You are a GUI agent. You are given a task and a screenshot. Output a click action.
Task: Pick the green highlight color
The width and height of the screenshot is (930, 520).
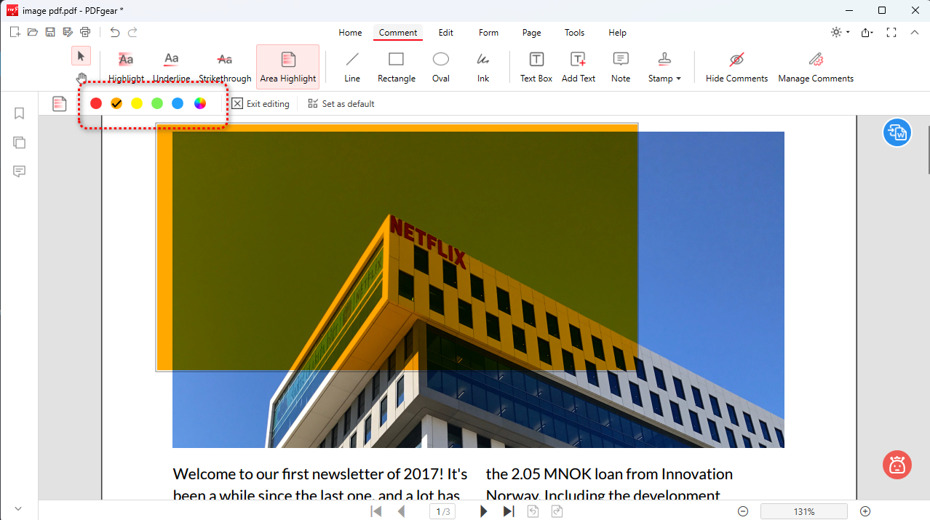pyautogui.click(x=157, y=104)
